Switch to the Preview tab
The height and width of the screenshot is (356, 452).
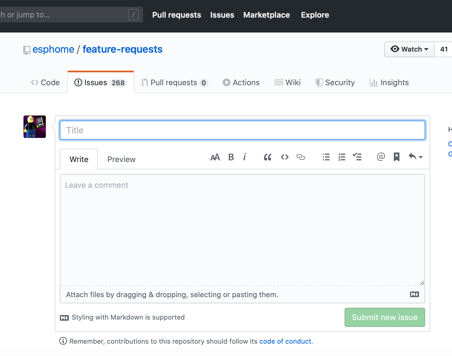(121, 159)
